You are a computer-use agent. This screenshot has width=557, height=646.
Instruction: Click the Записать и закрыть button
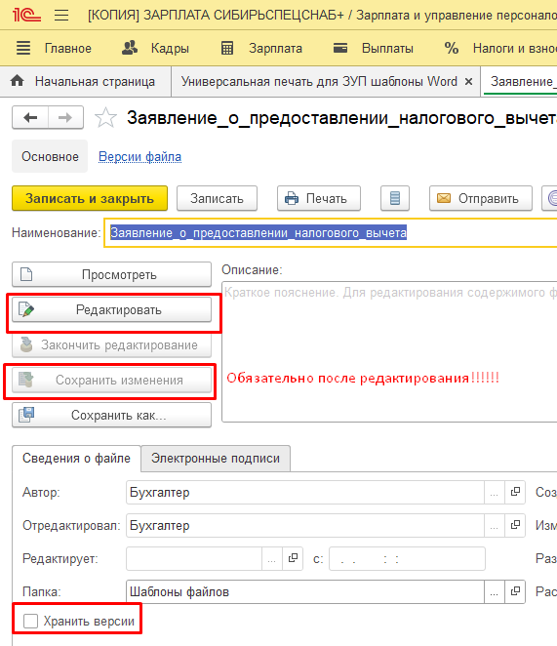pyautogui.click(x=90, y=198)
